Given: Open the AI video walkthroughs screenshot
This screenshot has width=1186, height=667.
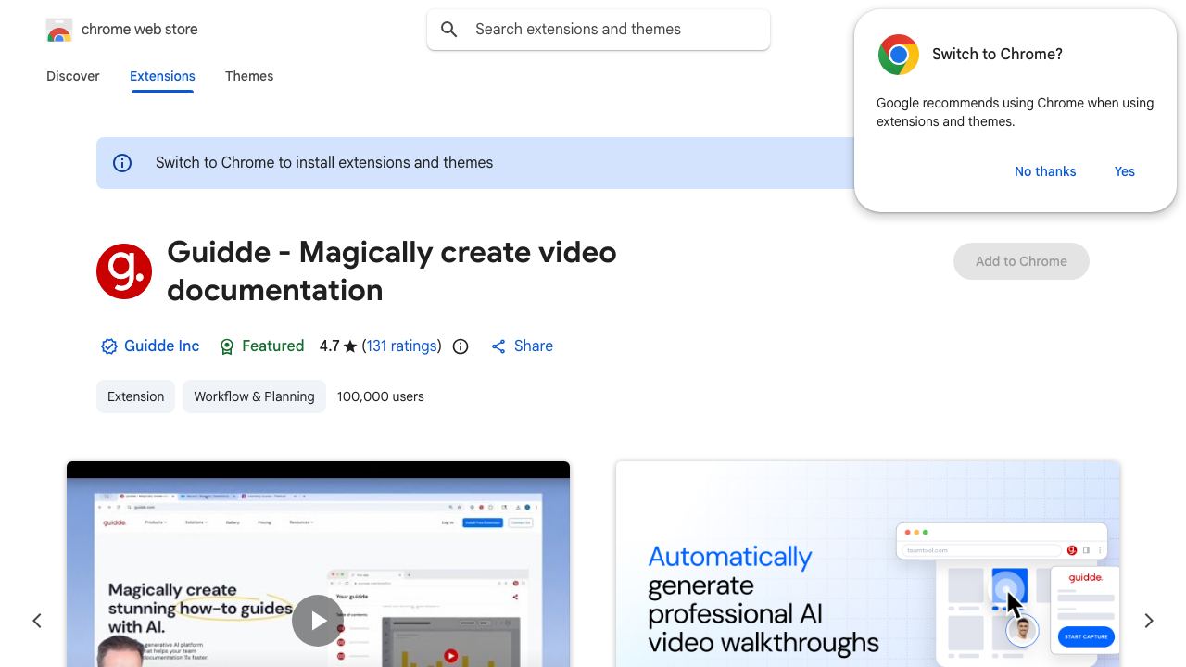Looking at the screenshot, I should [x=867, y=564].
